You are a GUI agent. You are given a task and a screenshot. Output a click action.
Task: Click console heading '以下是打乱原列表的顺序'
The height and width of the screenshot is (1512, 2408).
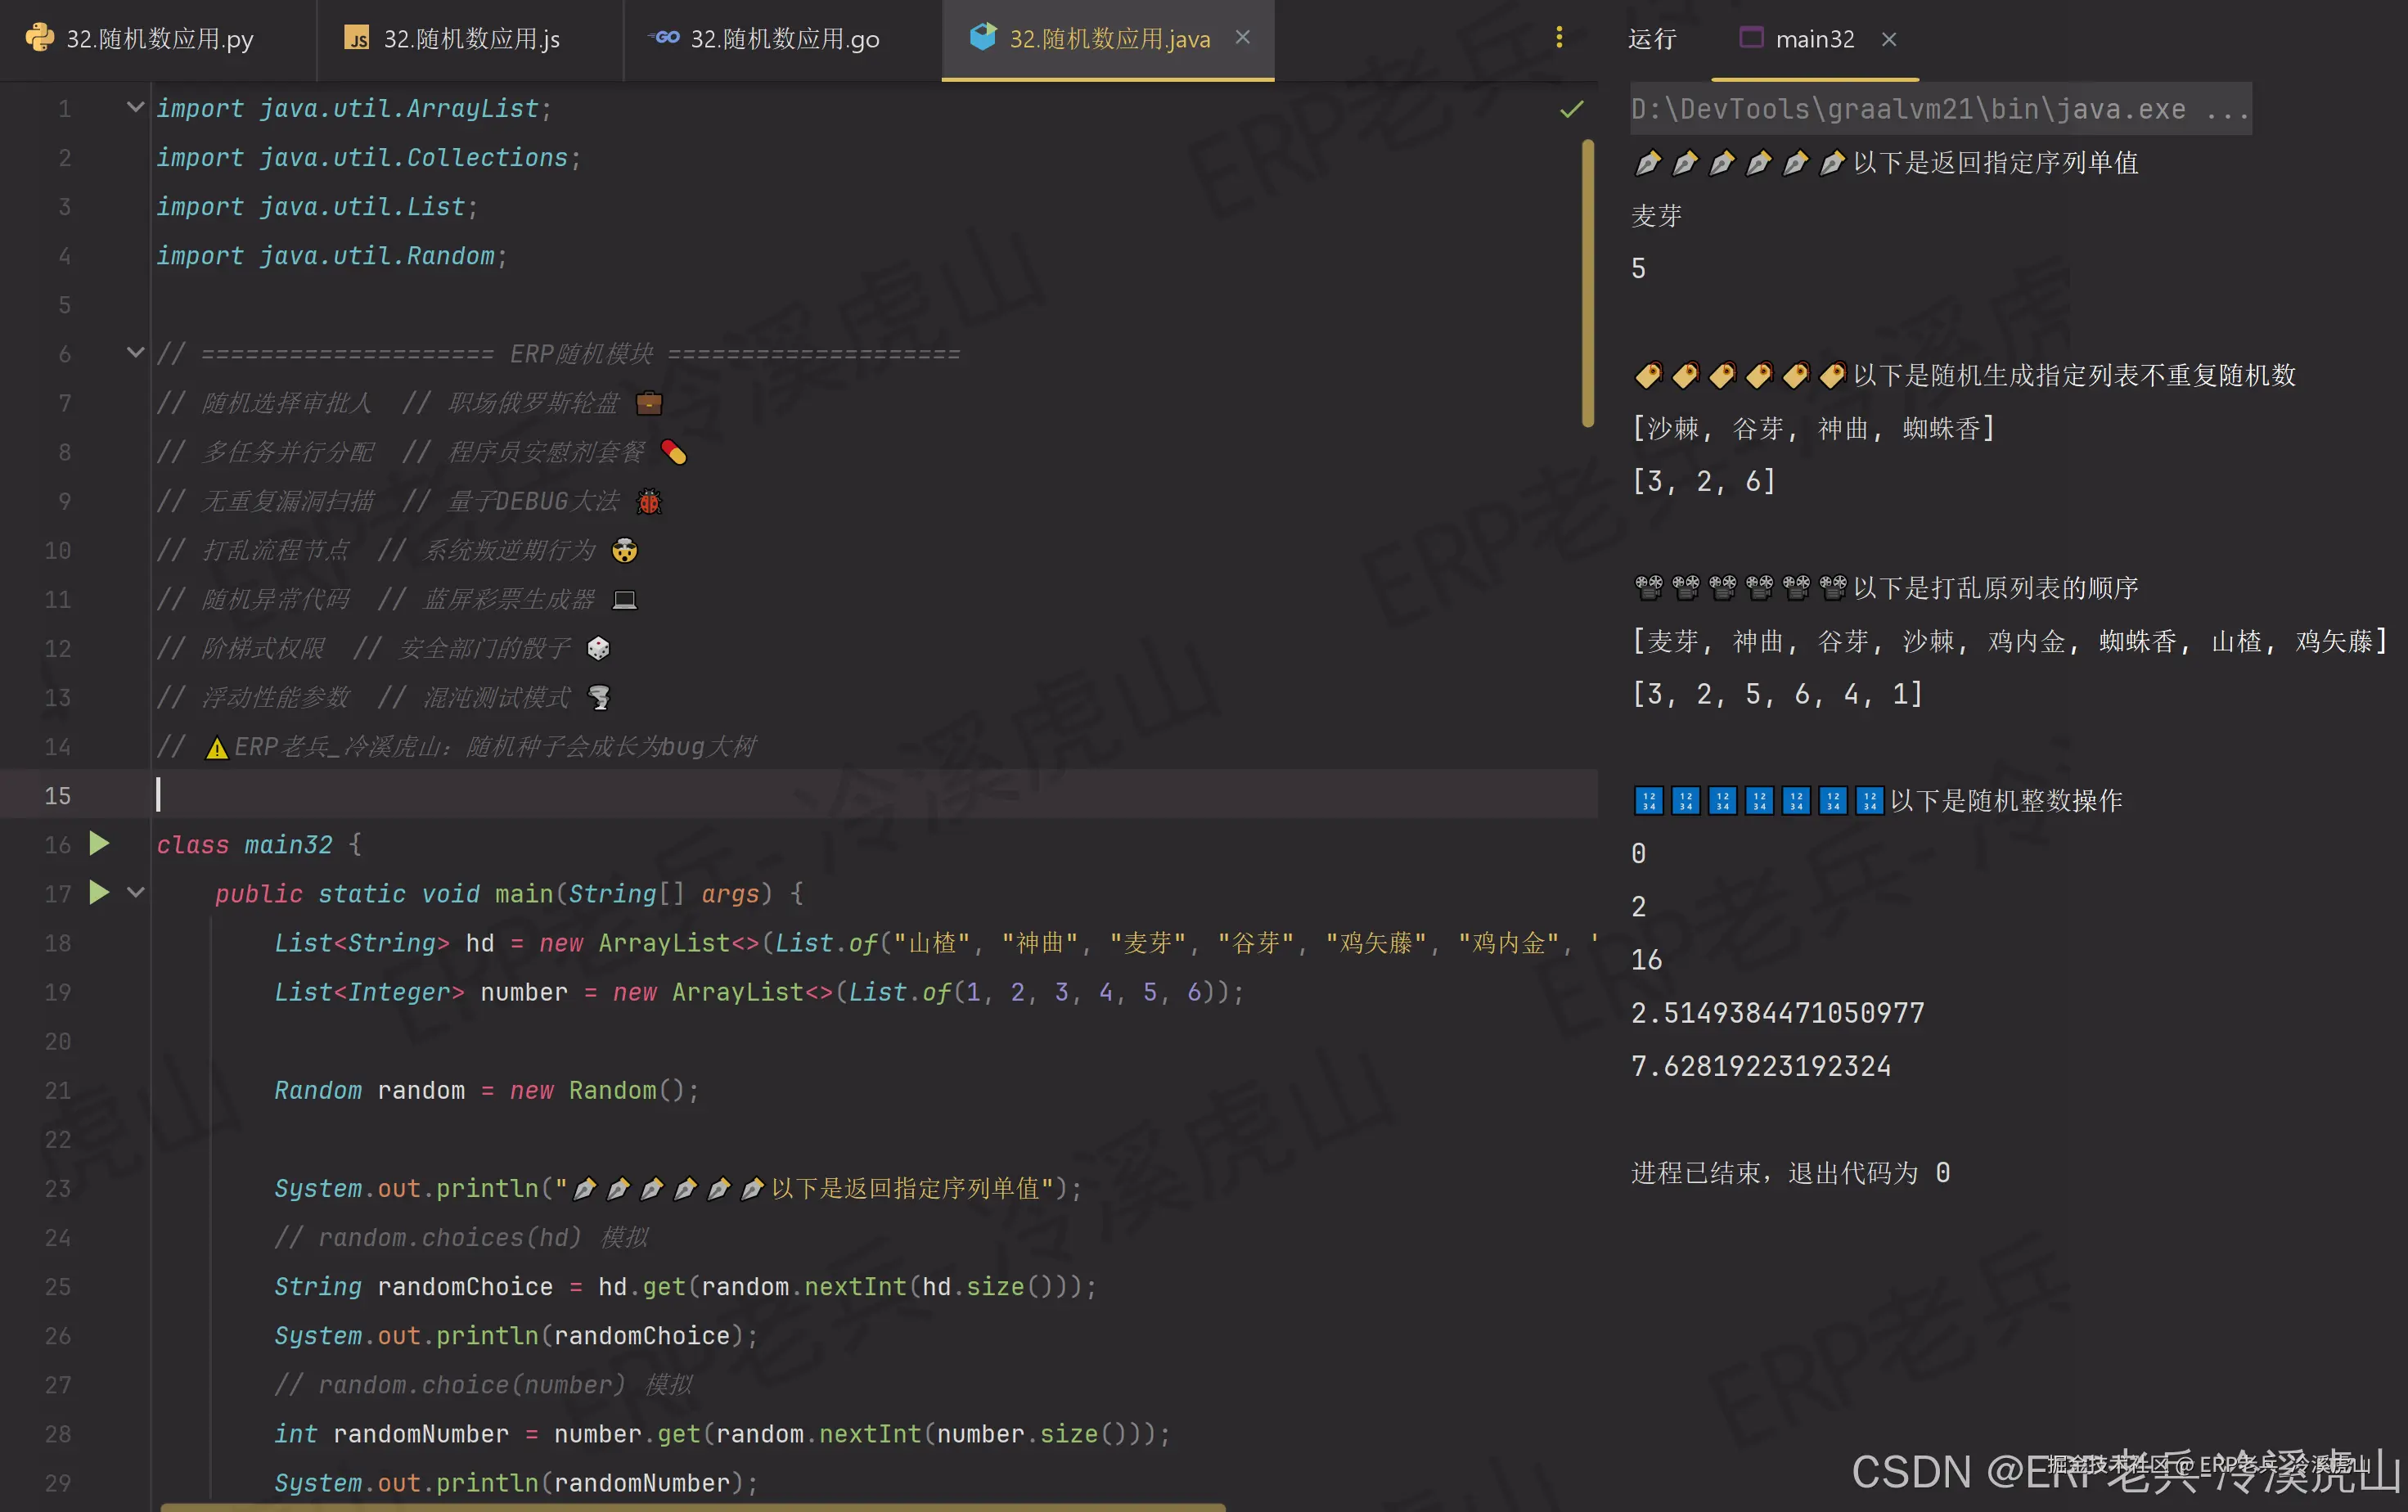(1995, 587)
